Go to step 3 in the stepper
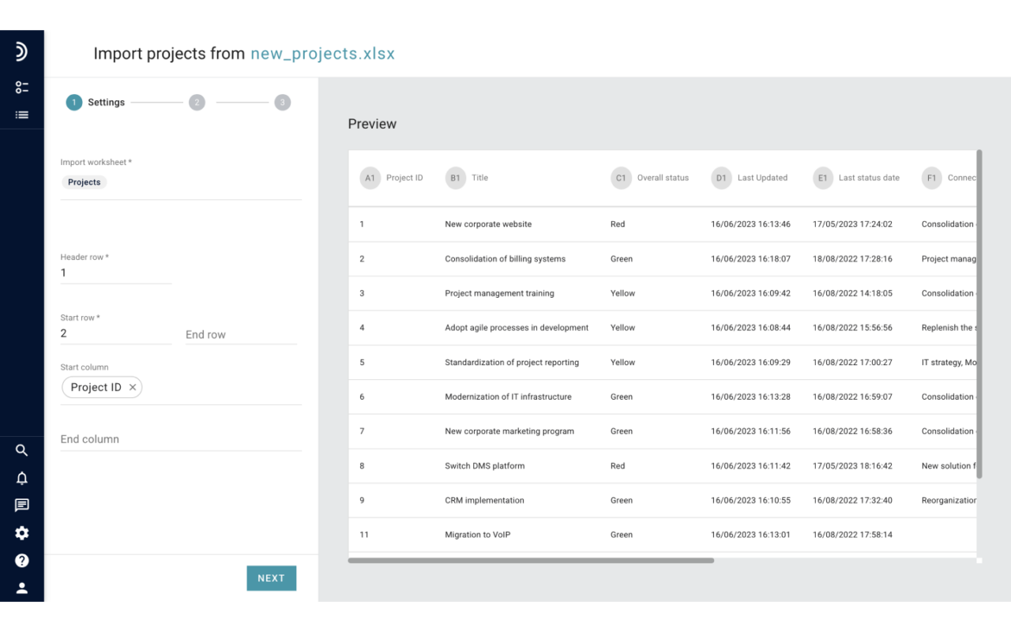The width and height of the screenshot is (1011, 632). 283,102
